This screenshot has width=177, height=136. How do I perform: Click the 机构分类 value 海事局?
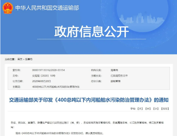coord(114,70)
